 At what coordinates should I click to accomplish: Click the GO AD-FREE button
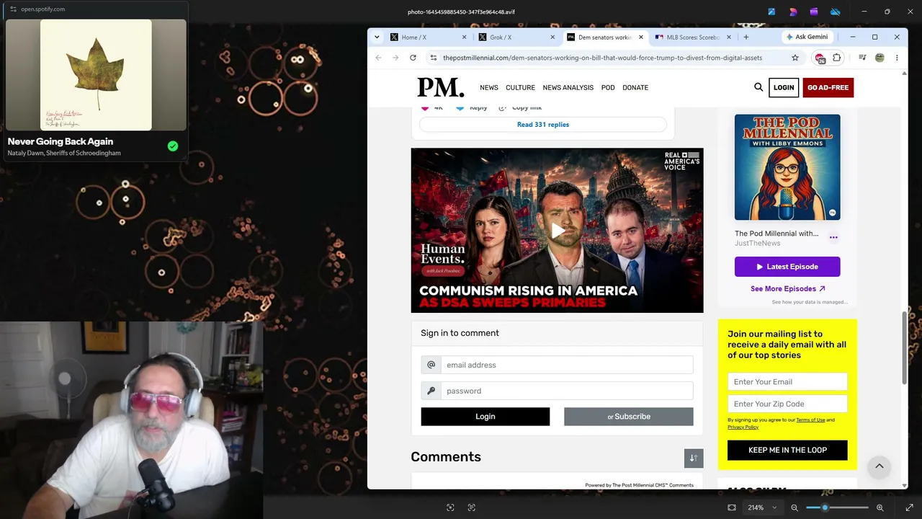828,87
